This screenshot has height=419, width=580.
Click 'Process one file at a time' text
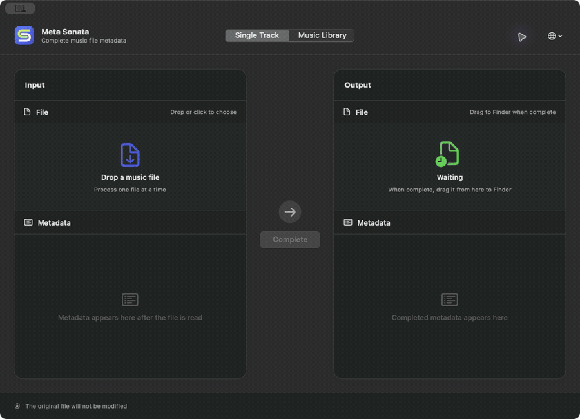pos(130,190)
